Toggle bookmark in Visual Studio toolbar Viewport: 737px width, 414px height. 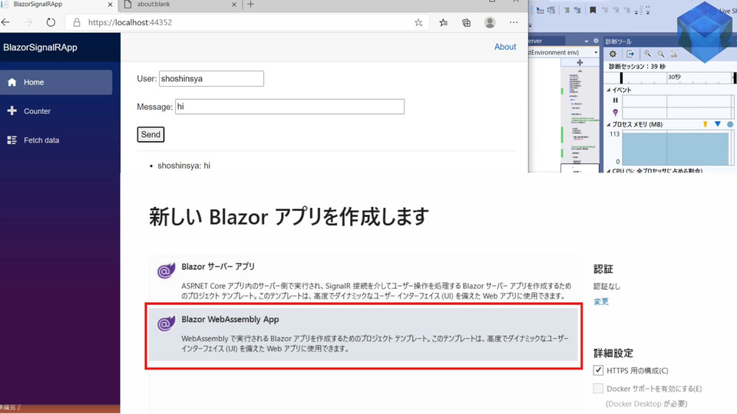click(593, 10)
